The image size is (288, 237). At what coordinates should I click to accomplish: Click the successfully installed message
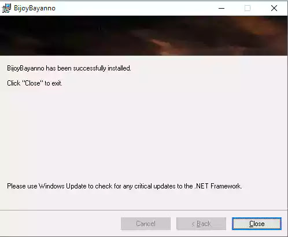pyautogui.click(x=69, y=68)
